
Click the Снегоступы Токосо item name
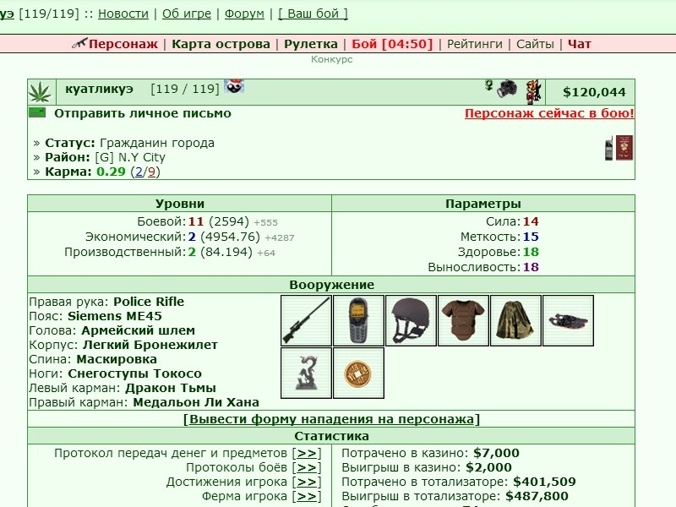[x=134, y=373]
